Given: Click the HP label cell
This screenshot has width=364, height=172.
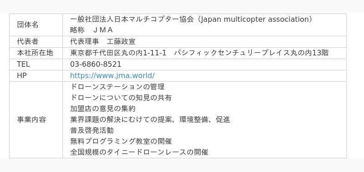Looking at the screenshot, I should point(36,76).
